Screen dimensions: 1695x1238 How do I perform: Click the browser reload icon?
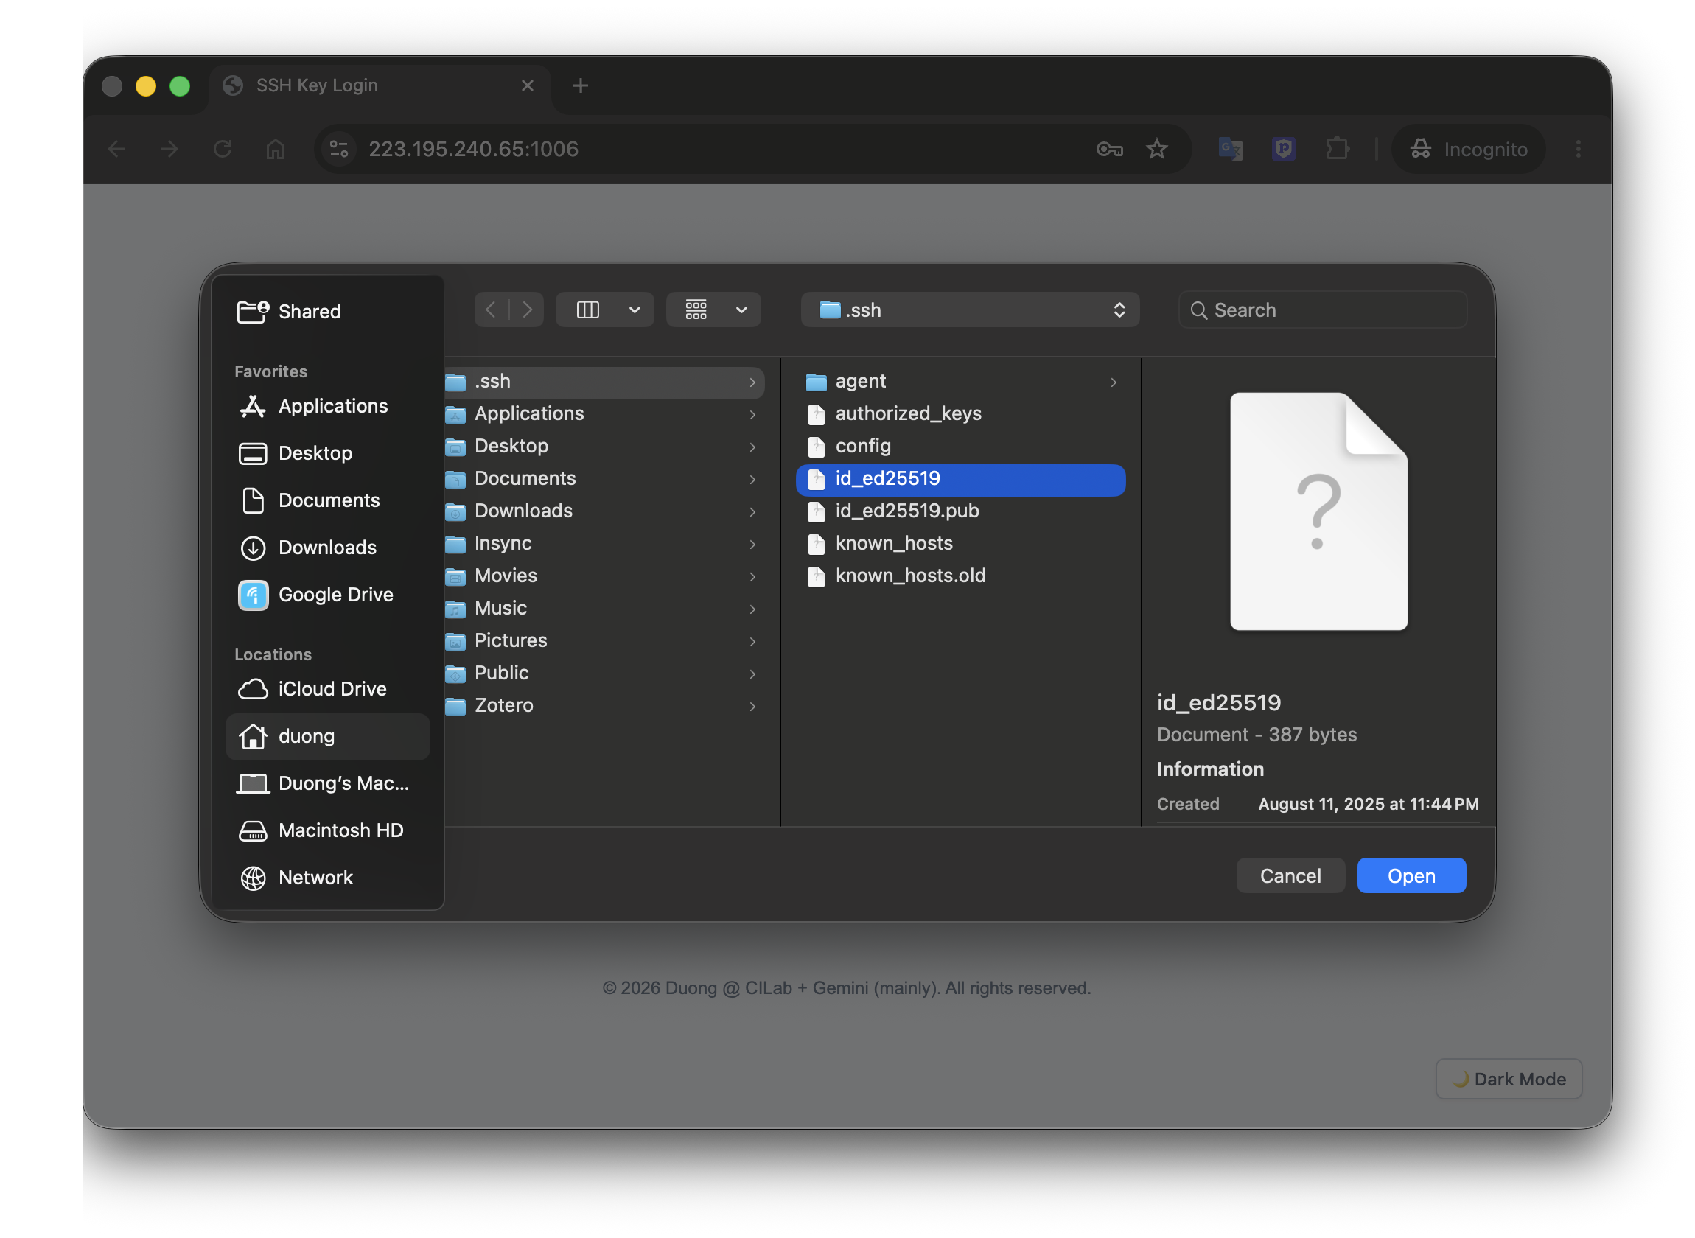222,149
